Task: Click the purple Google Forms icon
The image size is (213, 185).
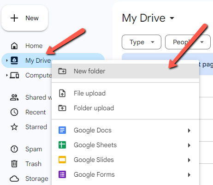Action: [62, 174]
